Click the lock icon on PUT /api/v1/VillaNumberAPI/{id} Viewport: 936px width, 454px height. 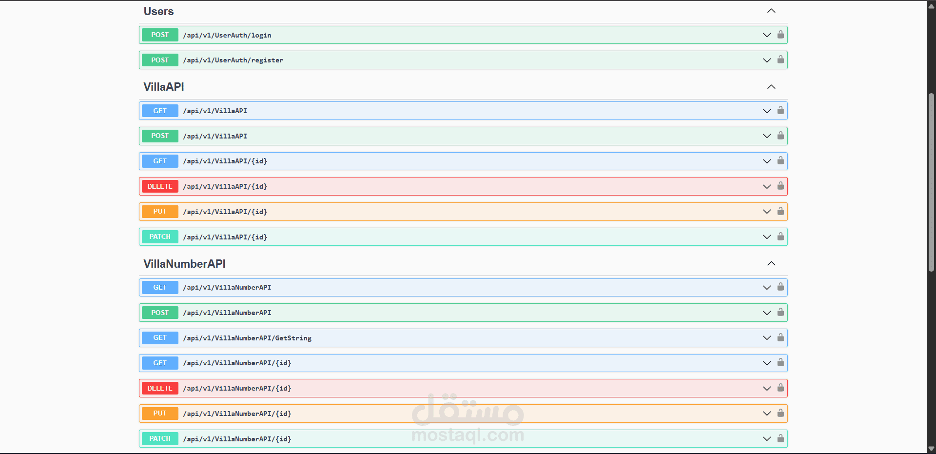point(780,413)
